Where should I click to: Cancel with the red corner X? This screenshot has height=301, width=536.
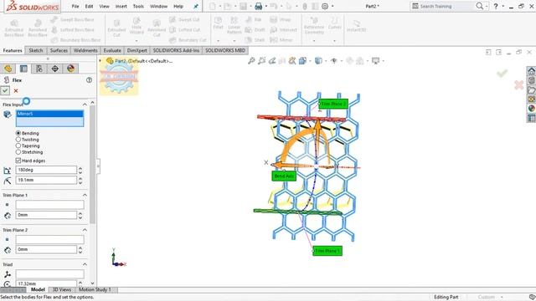(x=518, y=85)
